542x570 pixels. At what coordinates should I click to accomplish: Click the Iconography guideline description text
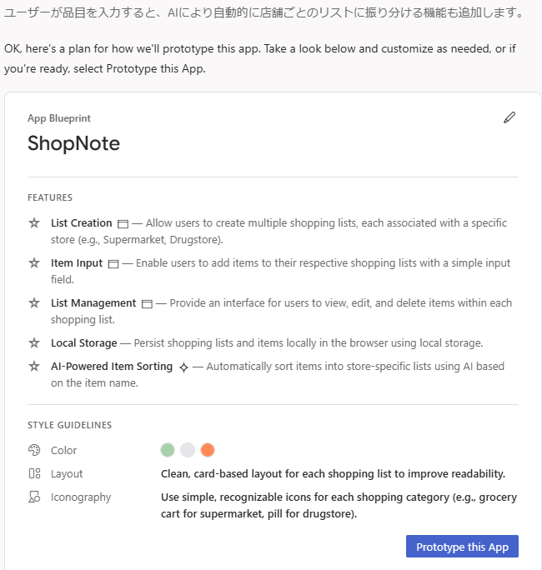339,506
